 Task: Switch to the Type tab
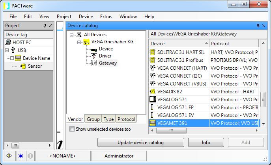109,119
